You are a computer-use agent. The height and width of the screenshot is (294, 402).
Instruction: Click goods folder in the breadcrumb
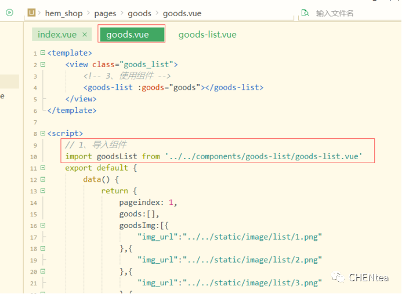click(140, 13)
